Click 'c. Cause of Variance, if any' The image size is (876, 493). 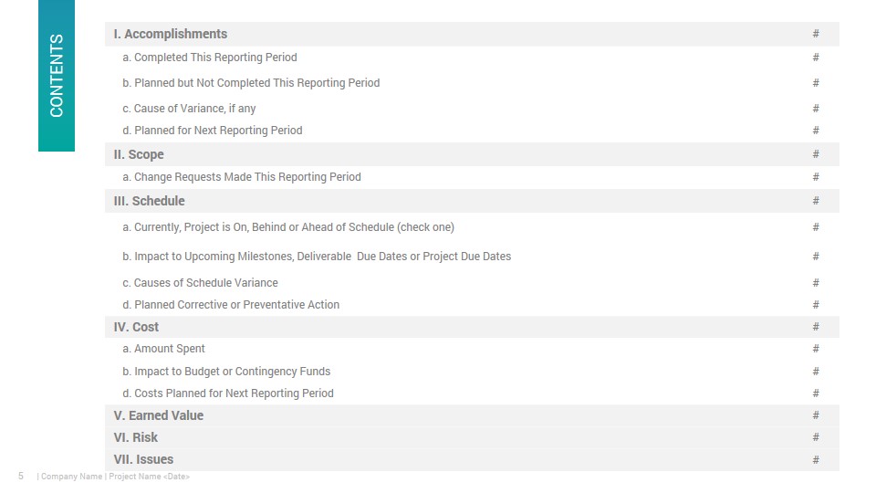189,109
